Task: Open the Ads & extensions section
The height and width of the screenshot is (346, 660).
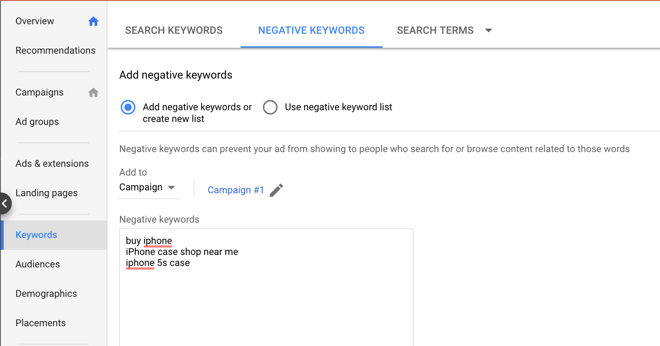Action: tap(52, 163)
